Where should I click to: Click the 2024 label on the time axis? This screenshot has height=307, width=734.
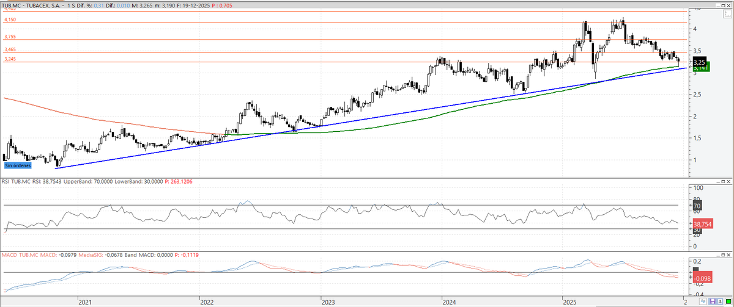pos(450,302)
